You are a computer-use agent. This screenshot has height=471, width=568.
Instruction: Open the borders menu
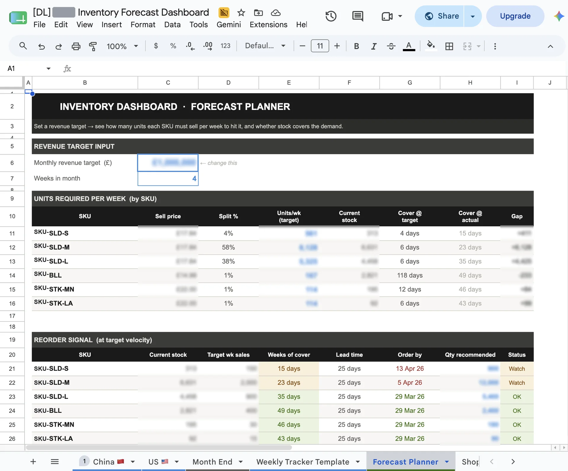[449, 46]
